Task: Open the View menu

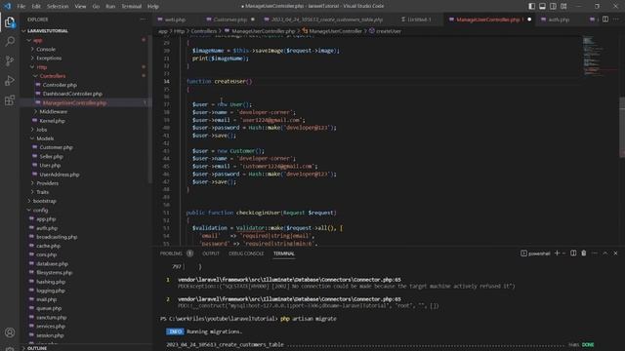Action: click(x=80, y=6)
